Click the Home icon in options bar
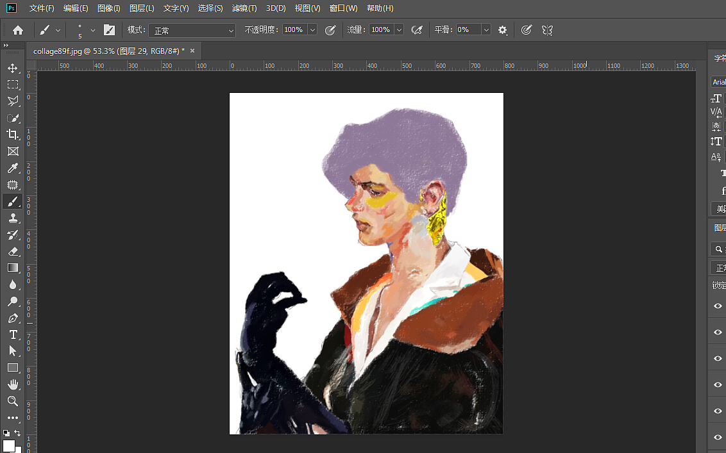The width and height of the screenshot is (726, 453). (17, 30)
